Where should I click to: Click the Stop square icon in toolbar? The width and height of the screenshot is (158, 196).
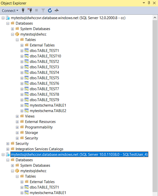pyautogui.click(x=36, y=10)
